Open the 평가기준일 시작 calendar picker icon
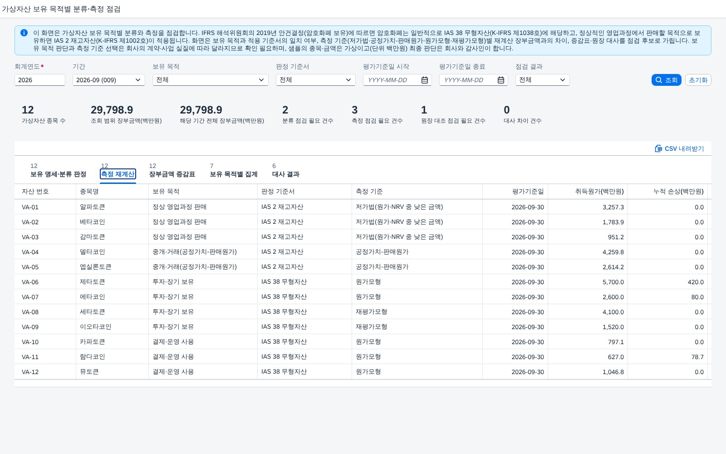This screenshot has height=454, width=726. pos(425,80)
